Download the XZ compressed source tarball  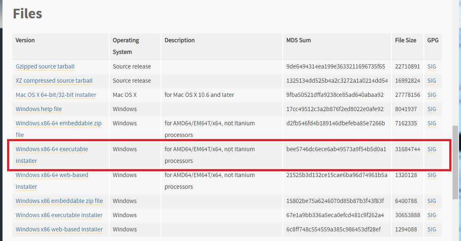point(54,81)
